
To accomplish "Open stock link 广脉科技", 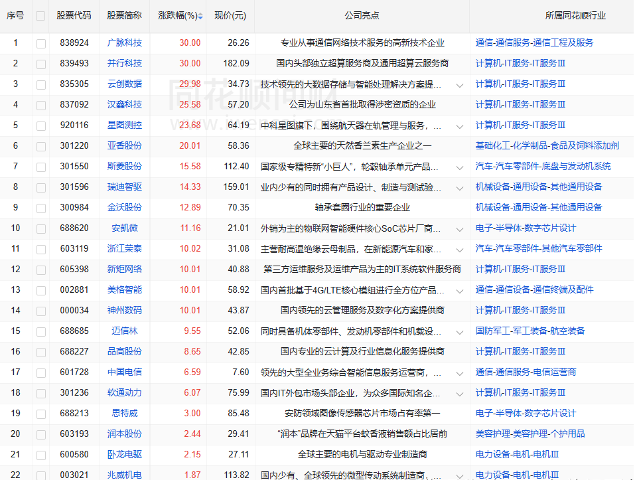I will (125, 42).
